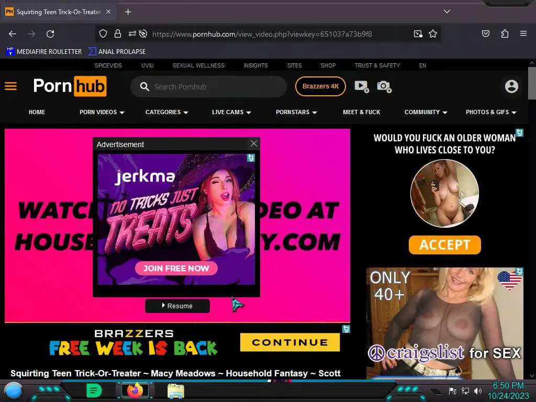Open the UVIU top link
This screenshot has height=402, width=536.
tap(147, 65)
